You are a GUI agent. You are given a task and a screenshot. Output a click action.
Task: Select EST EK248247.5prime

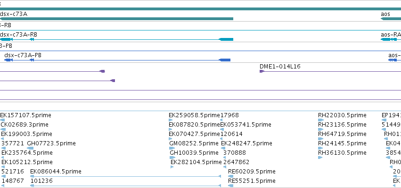tap(246, 143)
